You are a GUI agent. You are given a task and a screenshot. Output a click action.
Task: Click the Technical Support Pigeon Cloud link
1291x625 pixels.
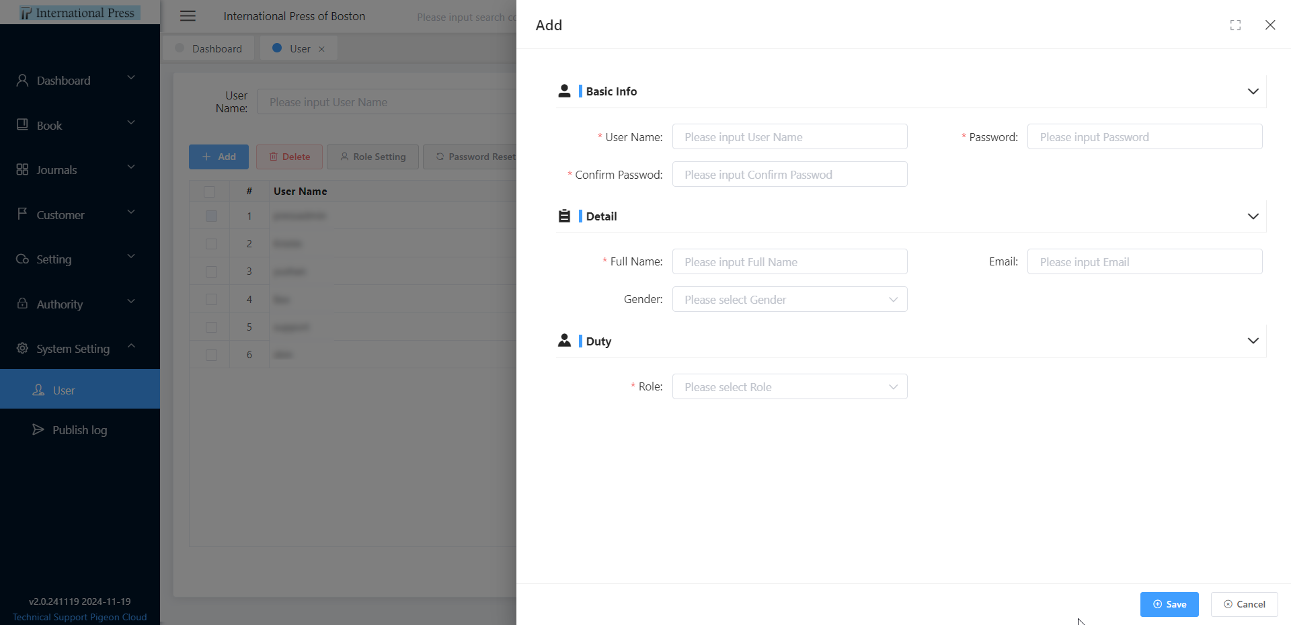79,617
